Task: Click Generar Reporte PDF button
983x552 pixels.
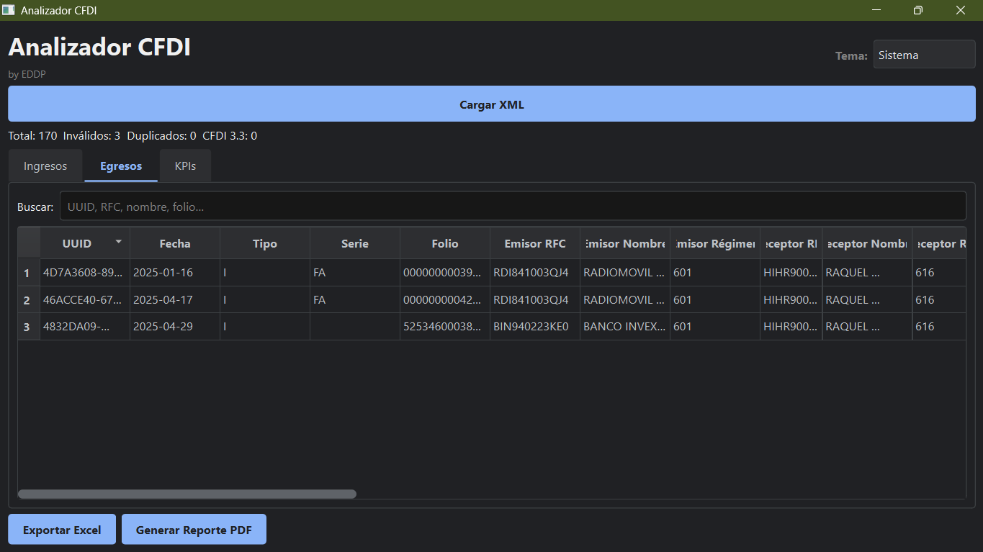Action: click(x=194, y=530)
